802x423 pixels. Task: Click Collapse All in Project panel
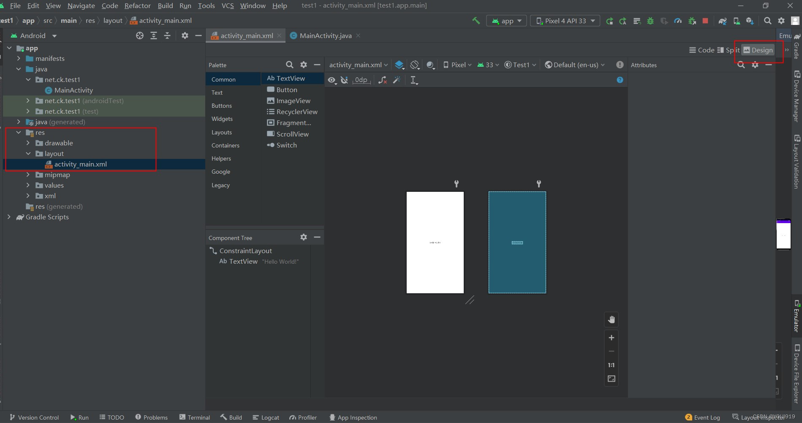(167, 35)
